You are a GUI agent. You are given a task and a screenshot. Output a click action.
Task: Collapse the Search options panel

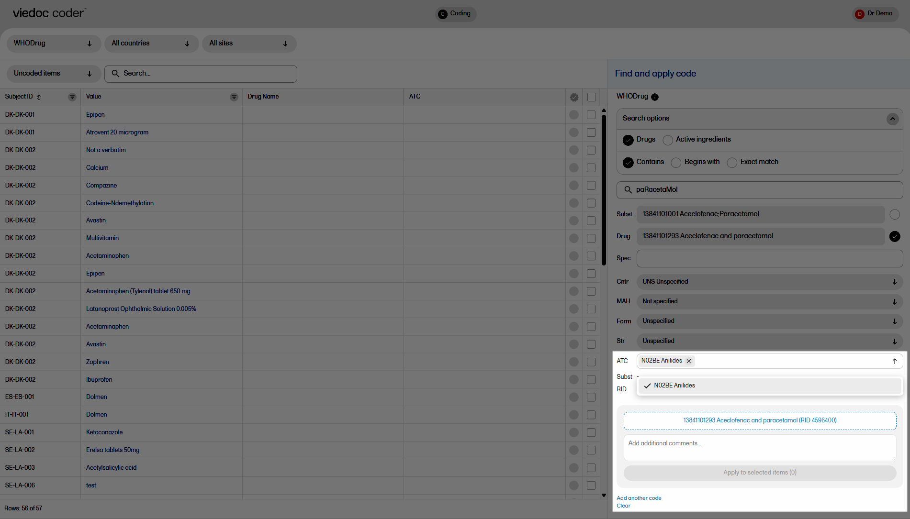892,119
